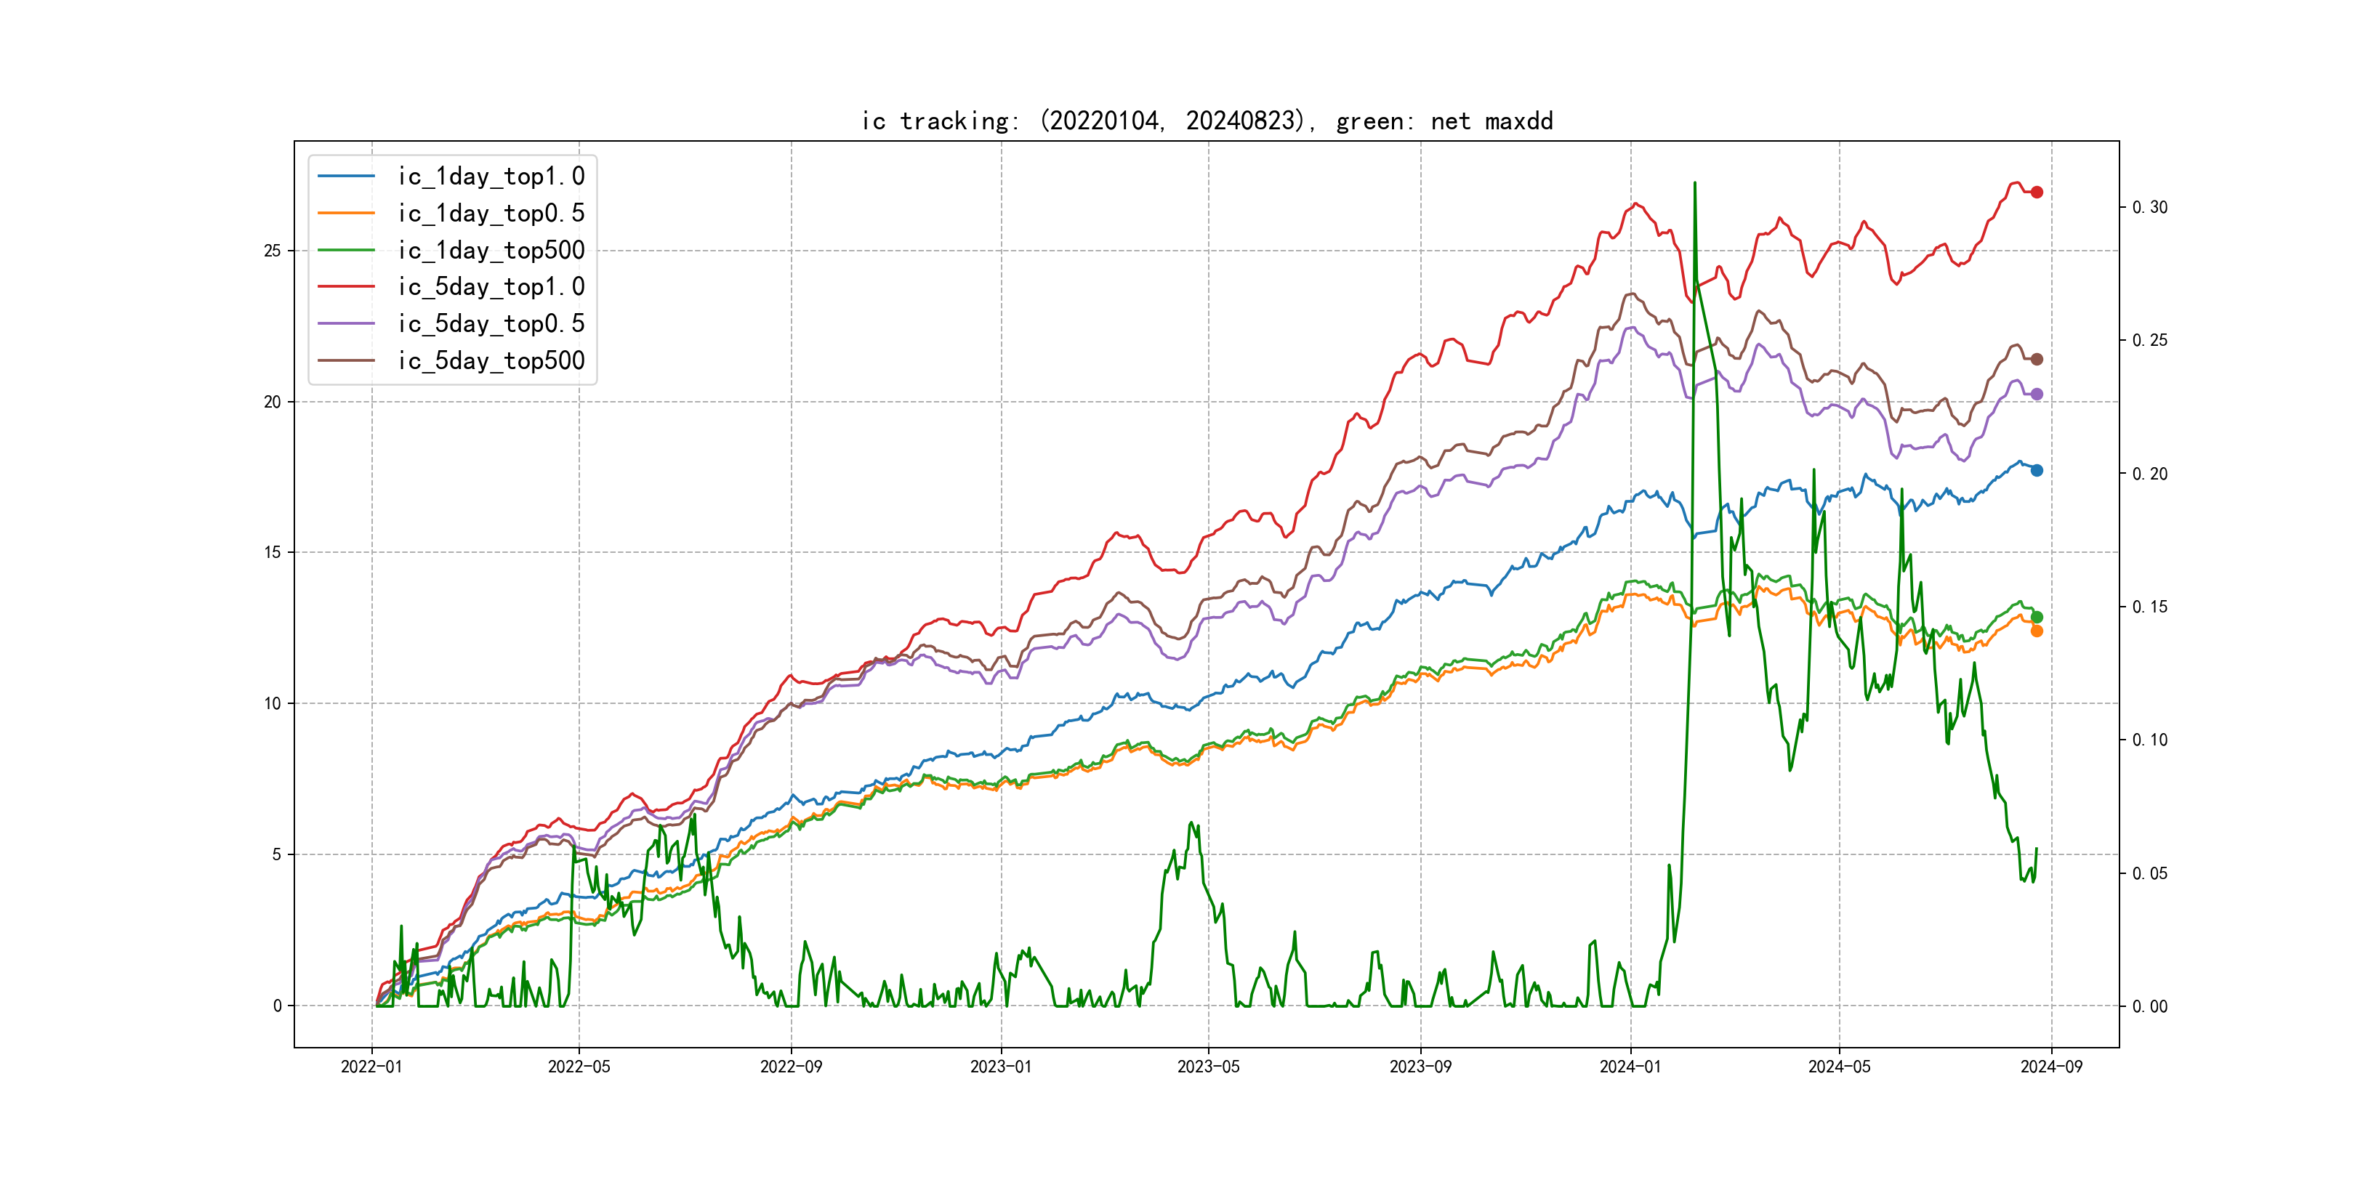Click the 0.30 right y-axis label
The width and height of the screenshot is (2355, 1177).
click(2149, 208)
